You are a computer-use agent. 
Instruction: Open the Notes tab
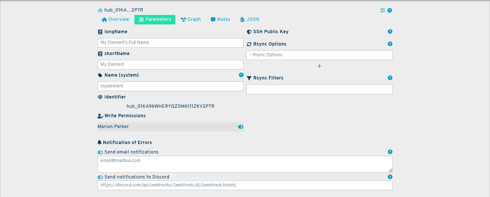point(220,20)
